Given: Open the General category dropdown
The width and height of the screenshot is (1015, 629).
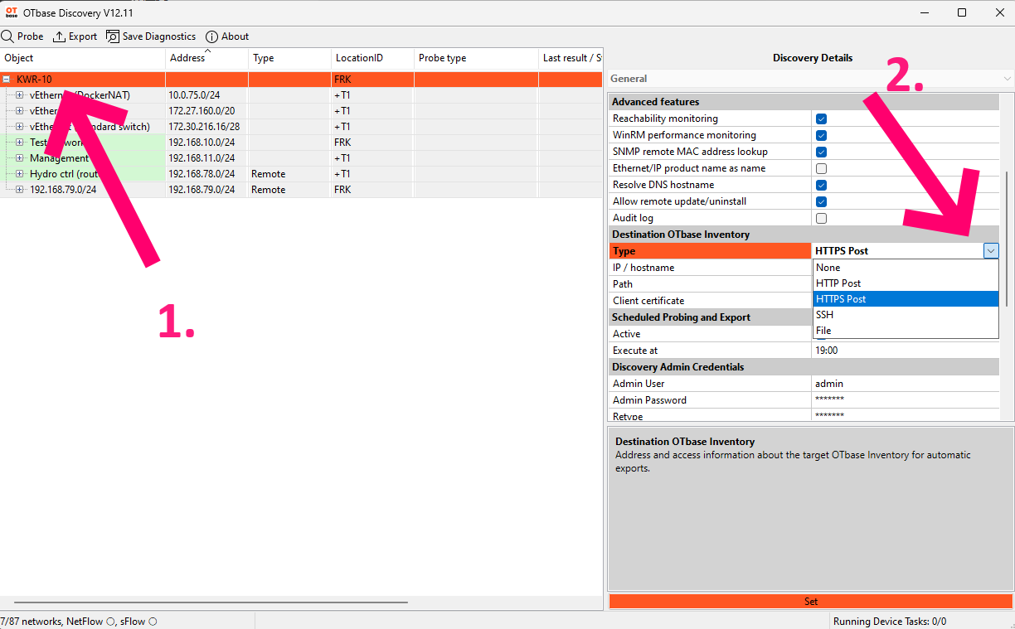Looking at the screenshot, I should [x=809, y=79].
